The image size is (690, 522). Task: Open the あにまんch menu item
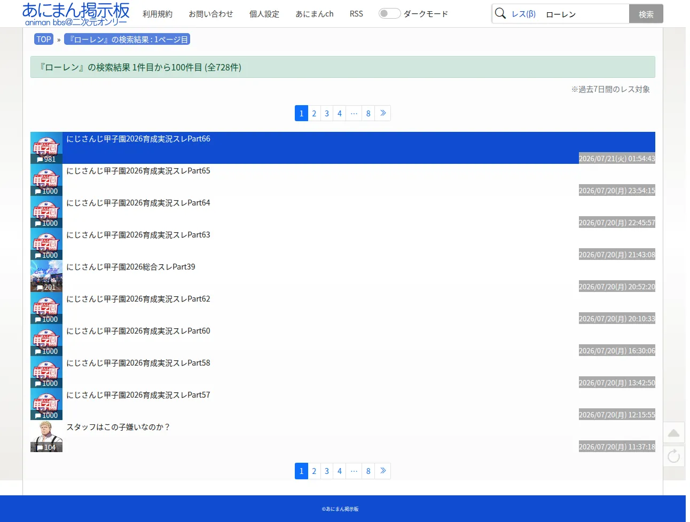tap(315, 14)
